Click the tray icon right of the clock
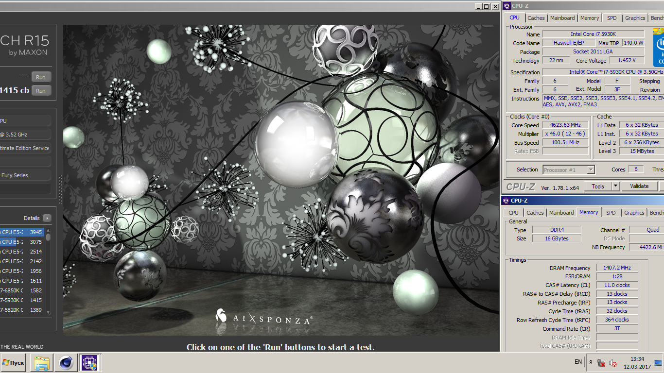The height and width of the screenshot is (373, 664). [x=658, y=363]
